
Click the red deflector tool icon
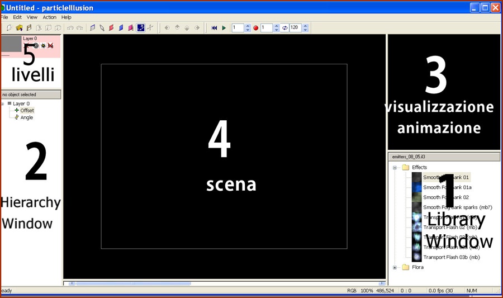[x=111, y=28]
